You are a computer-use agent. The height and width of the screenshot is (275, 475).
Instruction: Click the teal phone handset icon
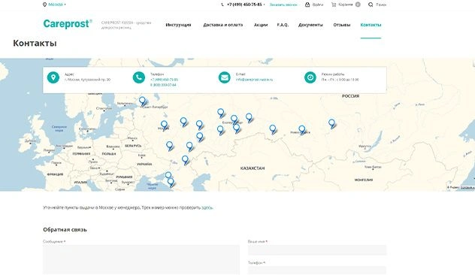(x=139, y=77)
